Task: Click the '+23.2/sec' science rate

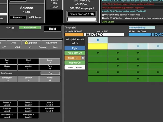Action: pos(35,17)
